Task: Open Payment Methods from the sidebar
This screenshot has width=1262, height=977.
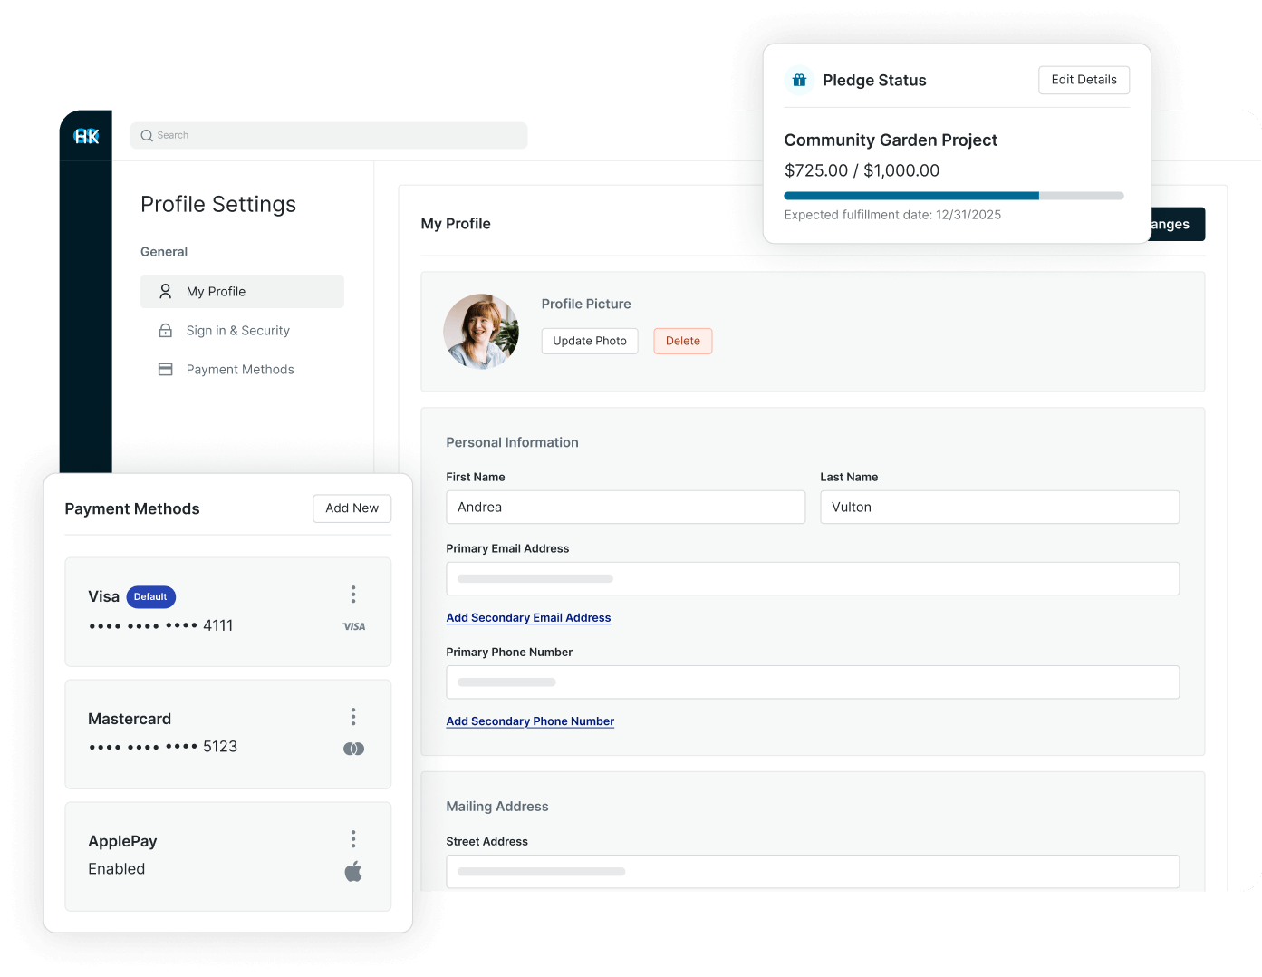Action: (x=240, y=370)
